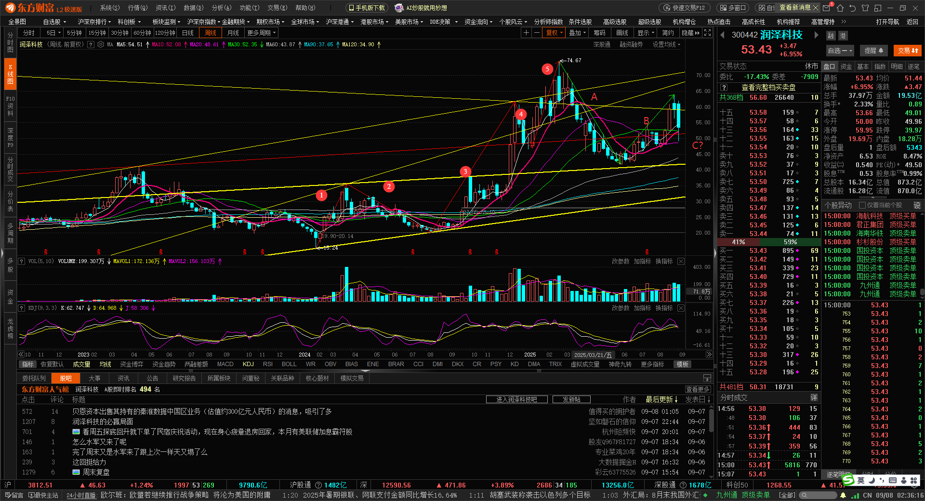The image size is (925, 501).
Task: Go to next stock with right triangle
Action: (x=816, y=35)
